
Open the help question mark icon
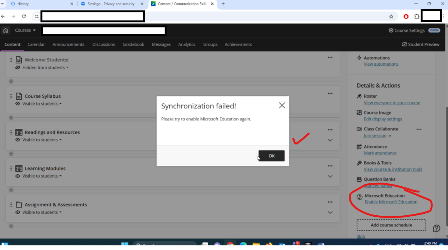pyautogui.click(x=436, y=228)
